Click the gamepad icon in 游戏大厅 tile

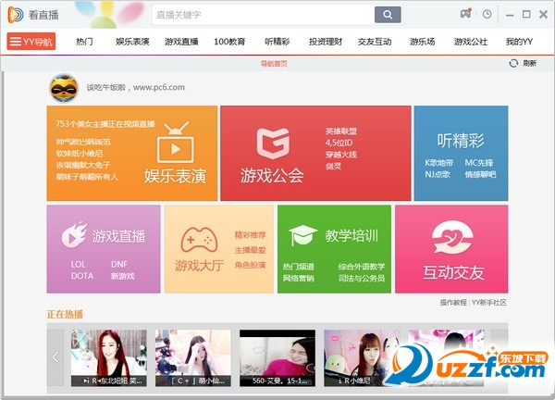(x=199, y=240)
